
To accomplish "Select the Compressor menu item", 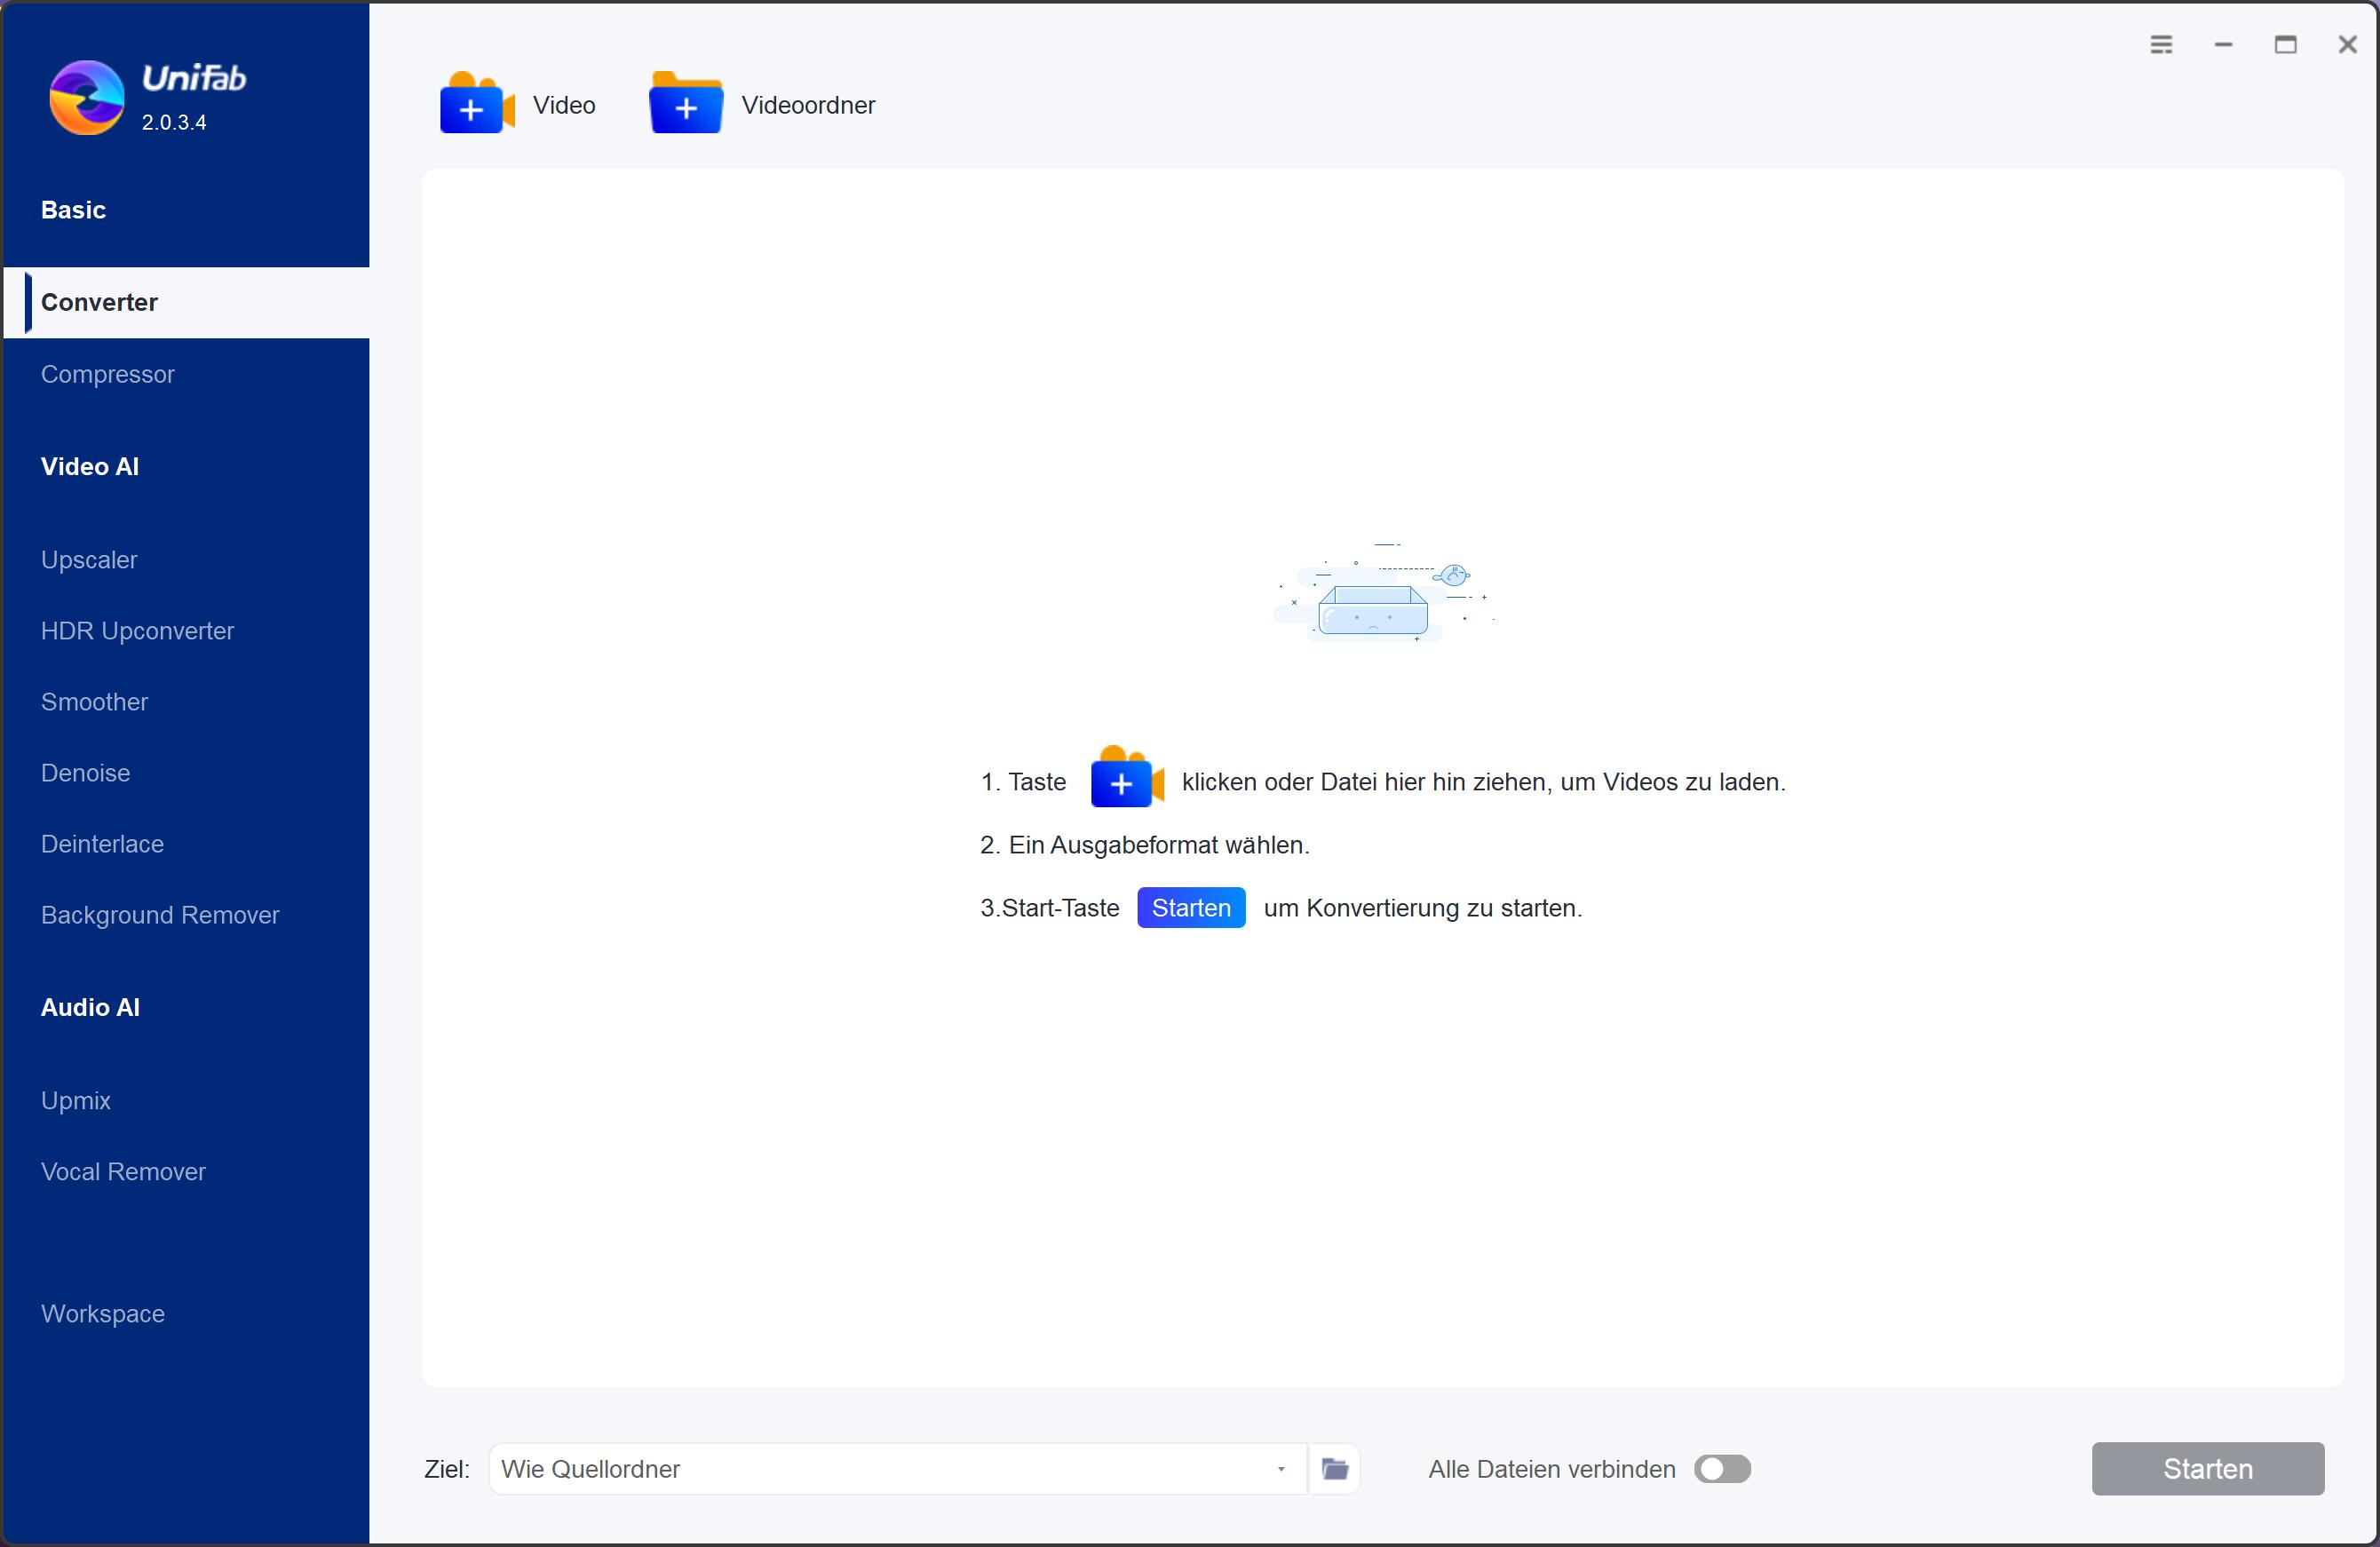I will (107, 375).
